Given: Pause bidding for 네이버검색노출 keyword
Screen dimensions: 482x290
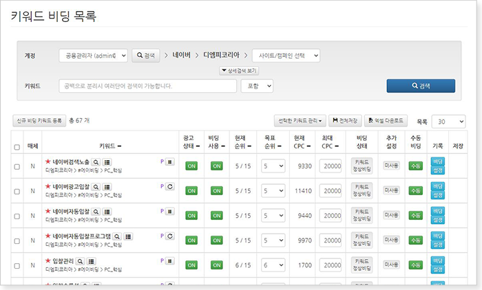Looking at the screenshot, I should [170, 161].
